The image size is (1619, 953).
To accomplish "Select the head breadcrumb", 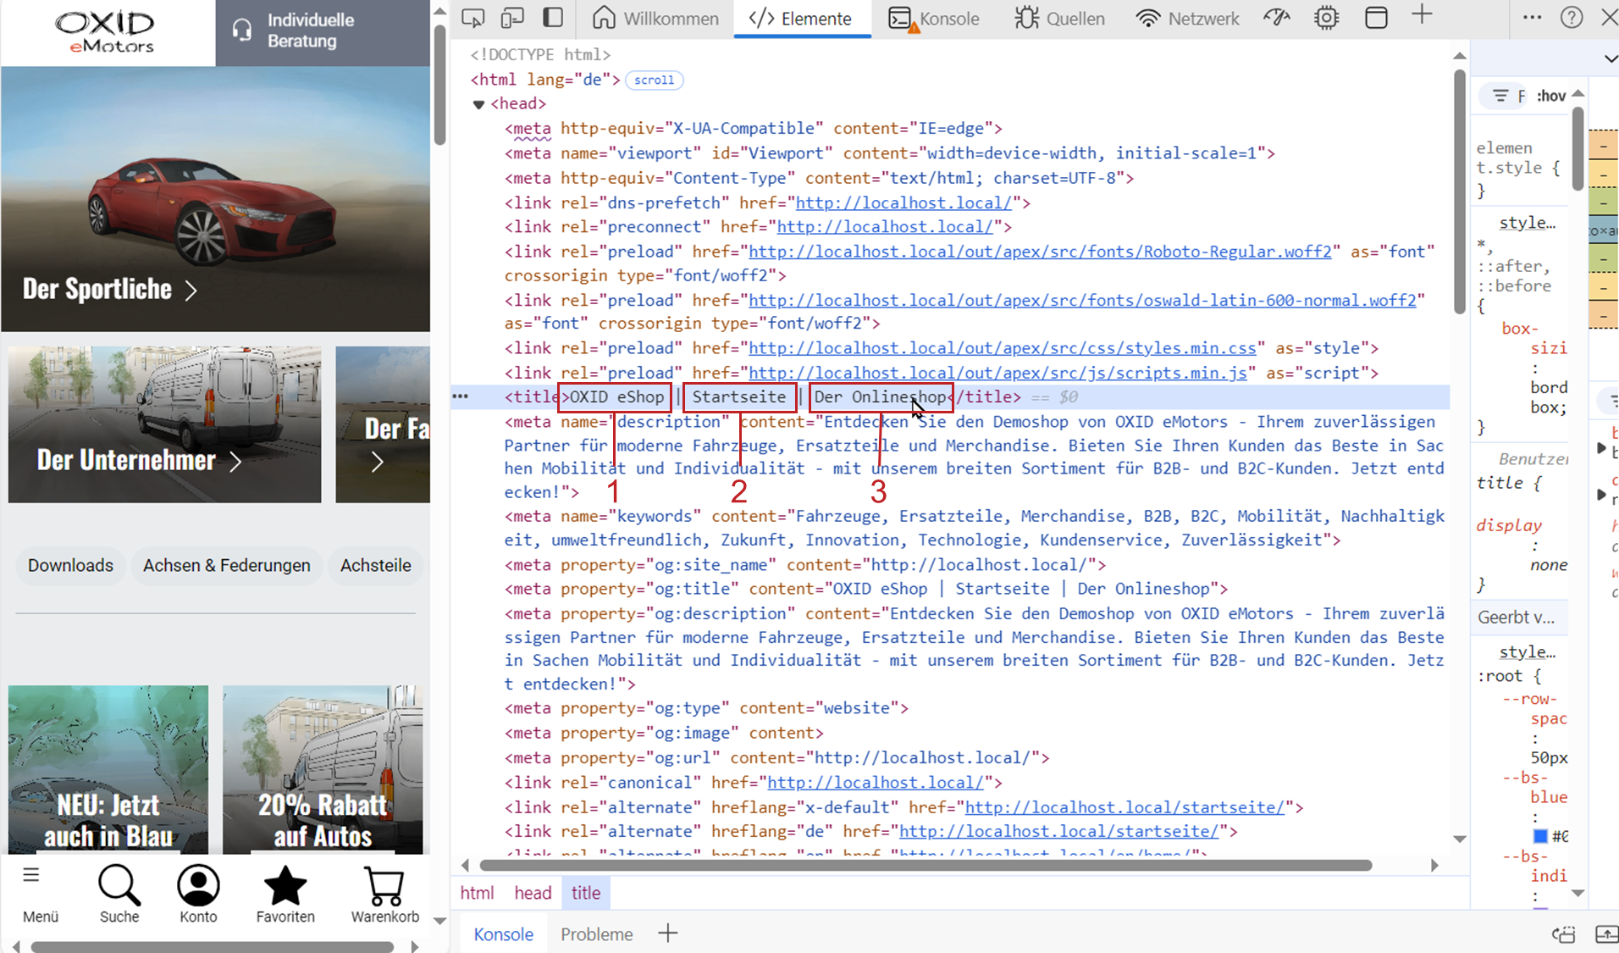I will point(533,893).
